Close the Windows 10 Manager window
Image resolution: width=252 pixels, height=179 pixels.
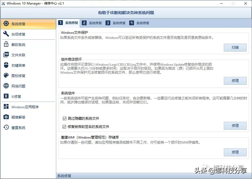click(246, 3)
